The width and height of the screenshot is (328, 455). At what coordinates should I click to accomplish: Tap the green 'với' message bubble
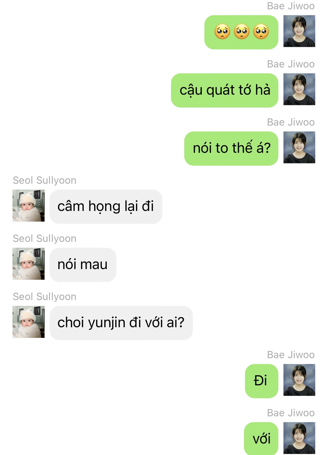pyautogui.click(x=261, y=439)
